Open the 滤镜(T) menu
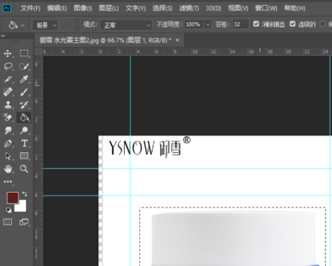The height and width of the screenshot is (266, 332). click(x=189, y=9)
